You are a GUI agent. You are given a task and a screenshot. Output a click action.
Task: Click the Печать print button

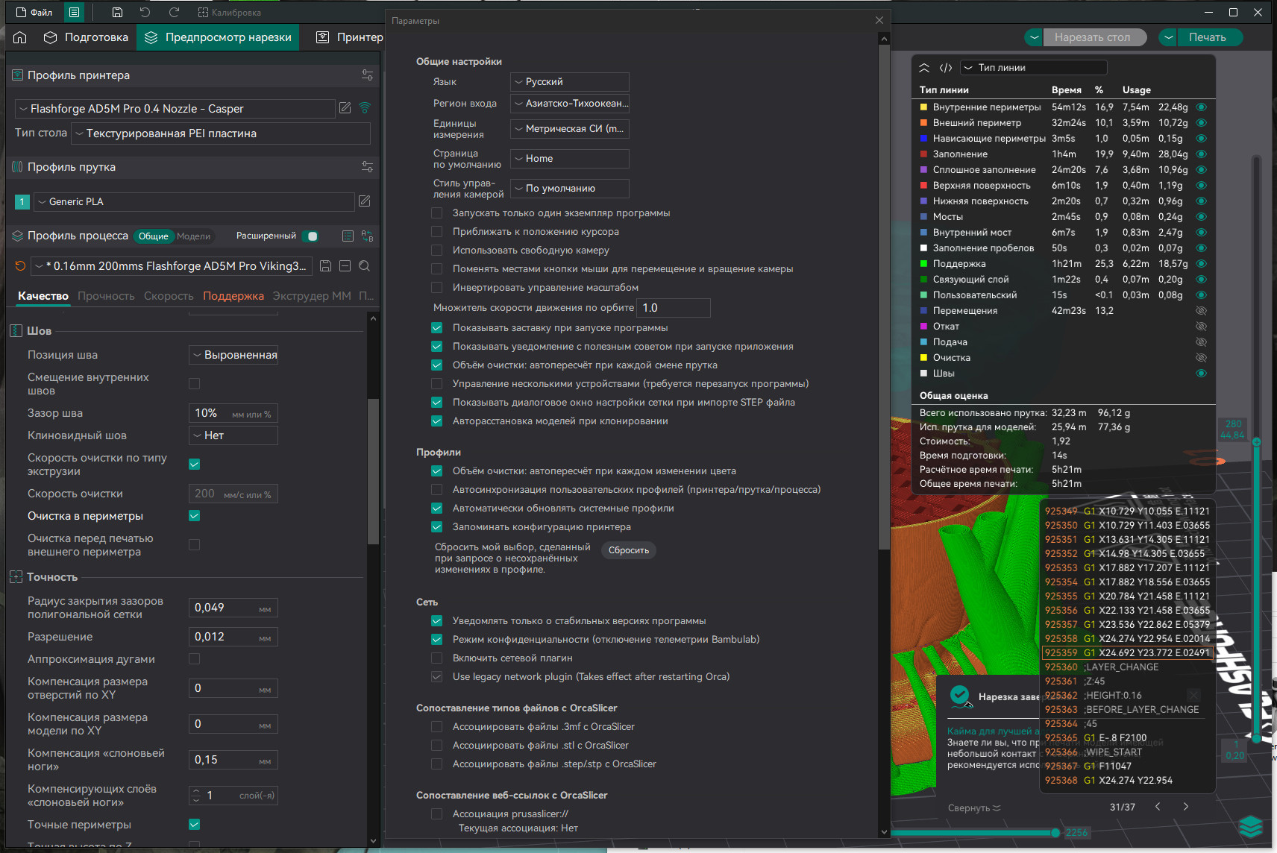1207,37
